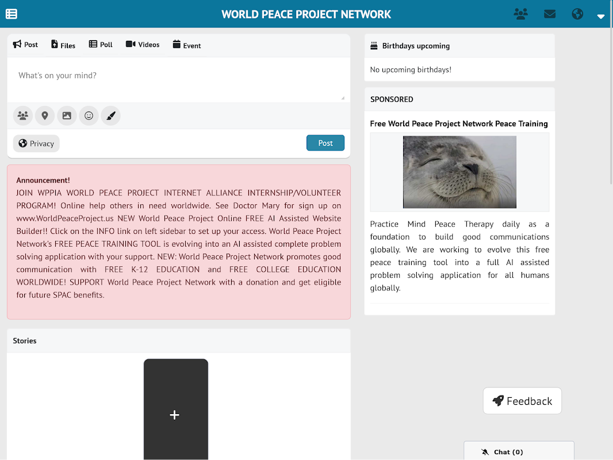The image size is (613, 460).
Task: Switch to the Event tab
Action: pyautogui.click(x=187, y=45)
